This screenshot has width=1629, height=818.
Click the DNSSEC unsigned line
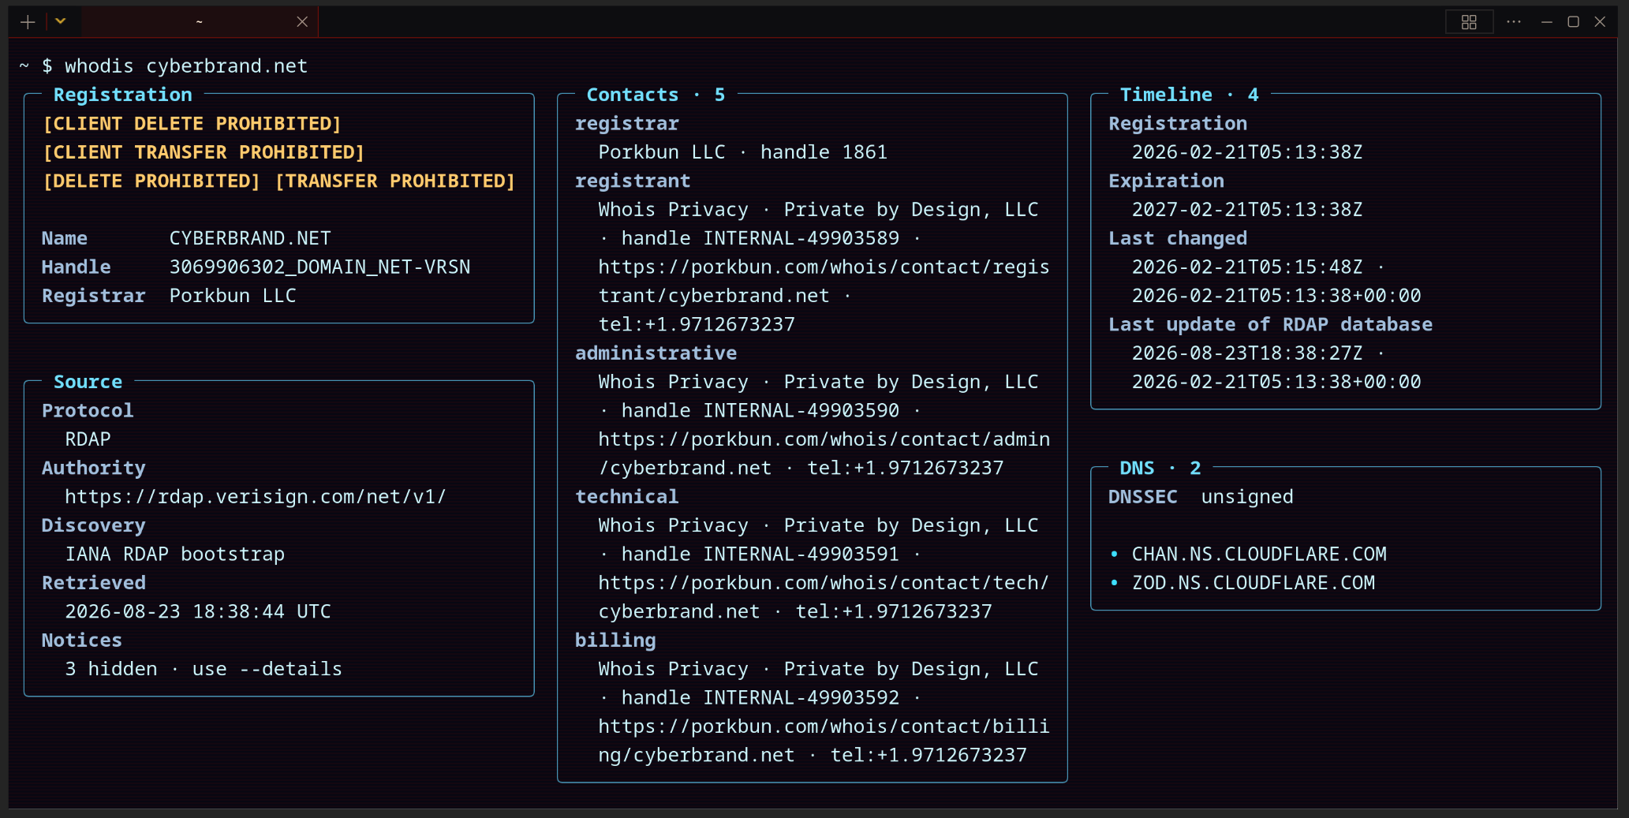coord(1201,497)
